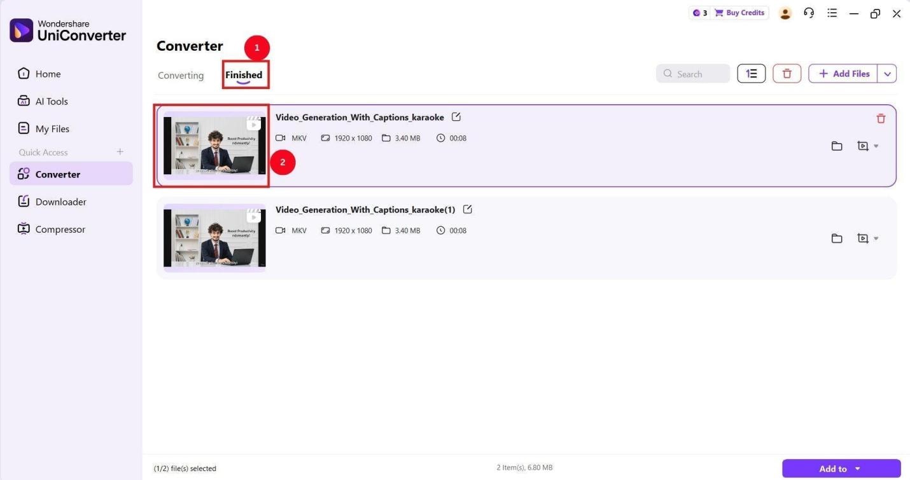Focus the Search field
910x480 pixels.
[693, 74]
